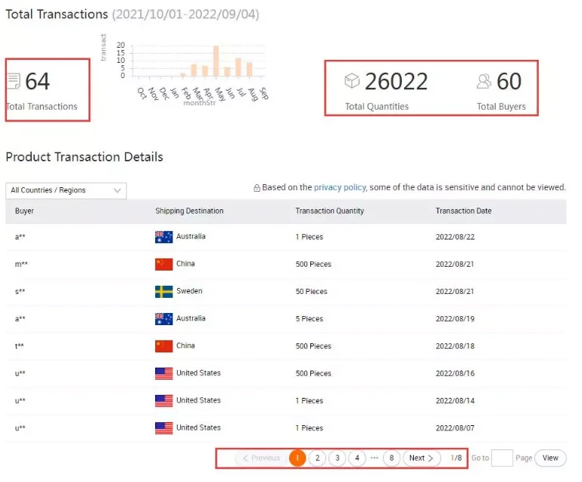Screen dimensions: 582x482
Task: Click the Total Transactions document icon
Action: [x=14, y=81]
